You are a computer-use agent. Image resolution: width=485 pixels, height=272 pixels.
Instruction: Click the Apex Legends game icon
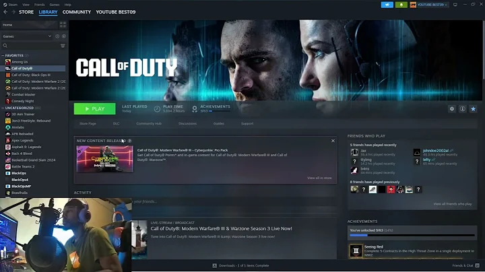pos(8,140)
